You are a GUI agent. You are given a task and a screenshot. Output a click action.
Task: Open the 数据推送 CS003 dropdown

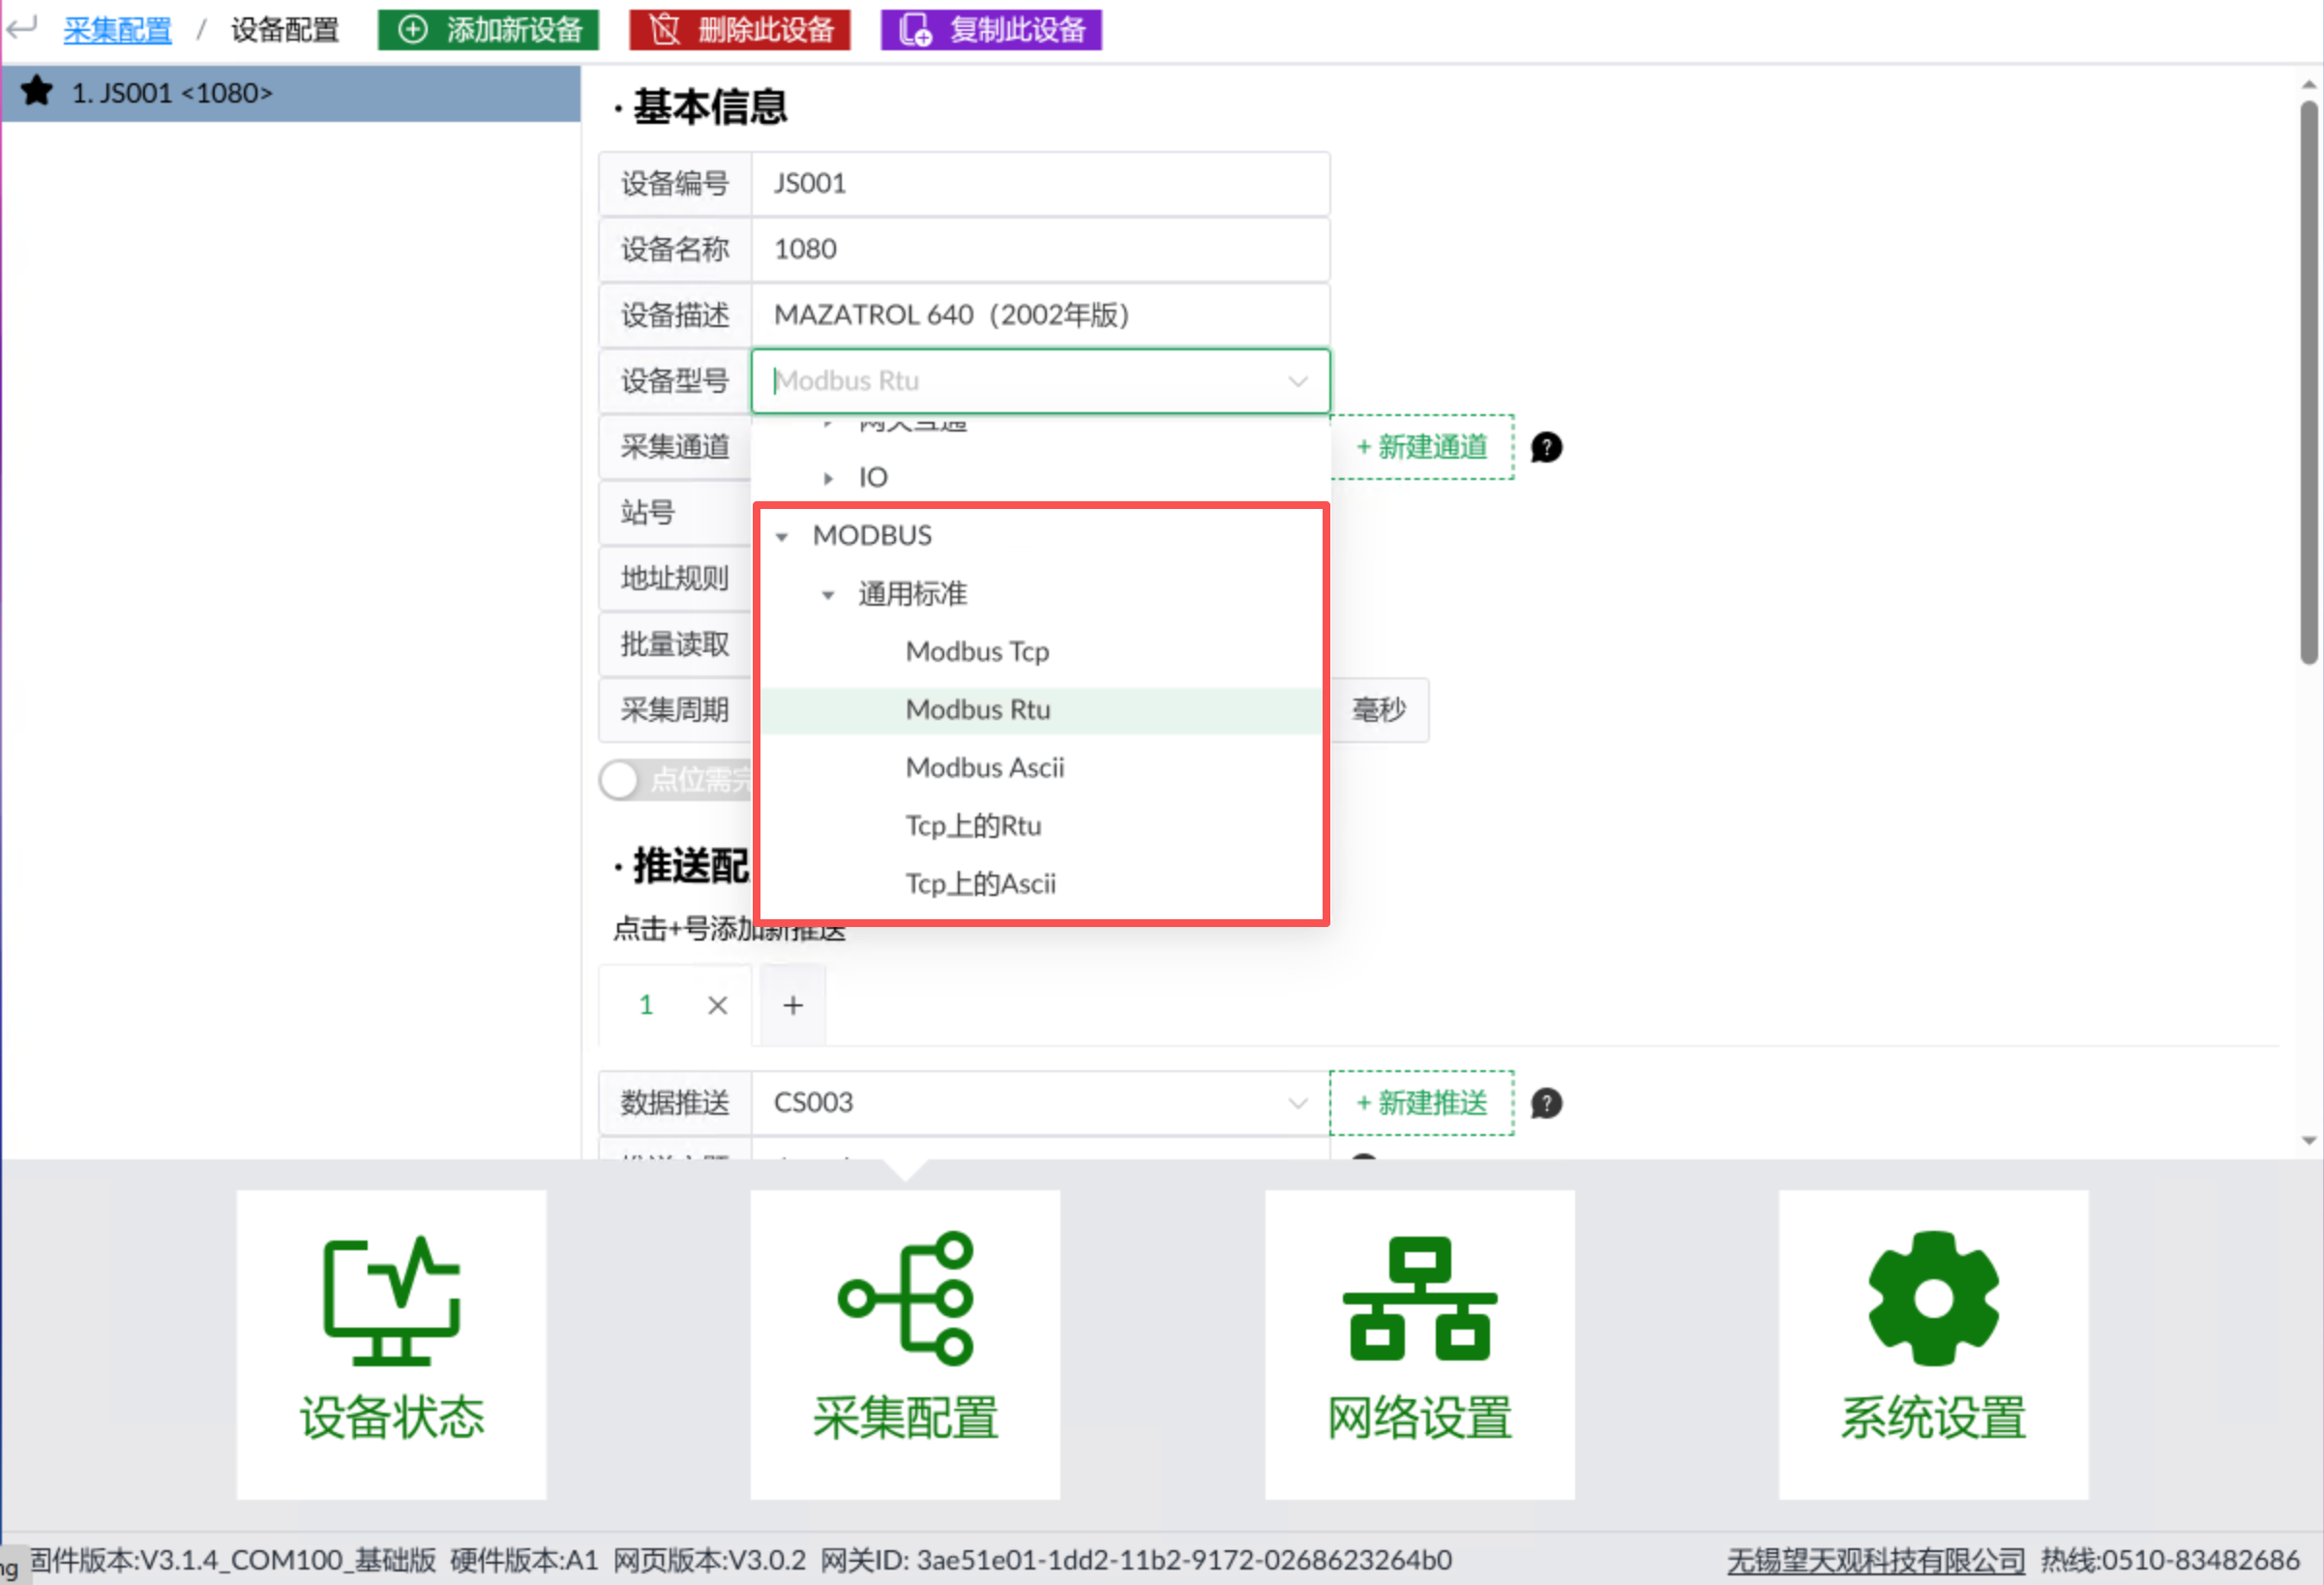click(1040, 1103)
